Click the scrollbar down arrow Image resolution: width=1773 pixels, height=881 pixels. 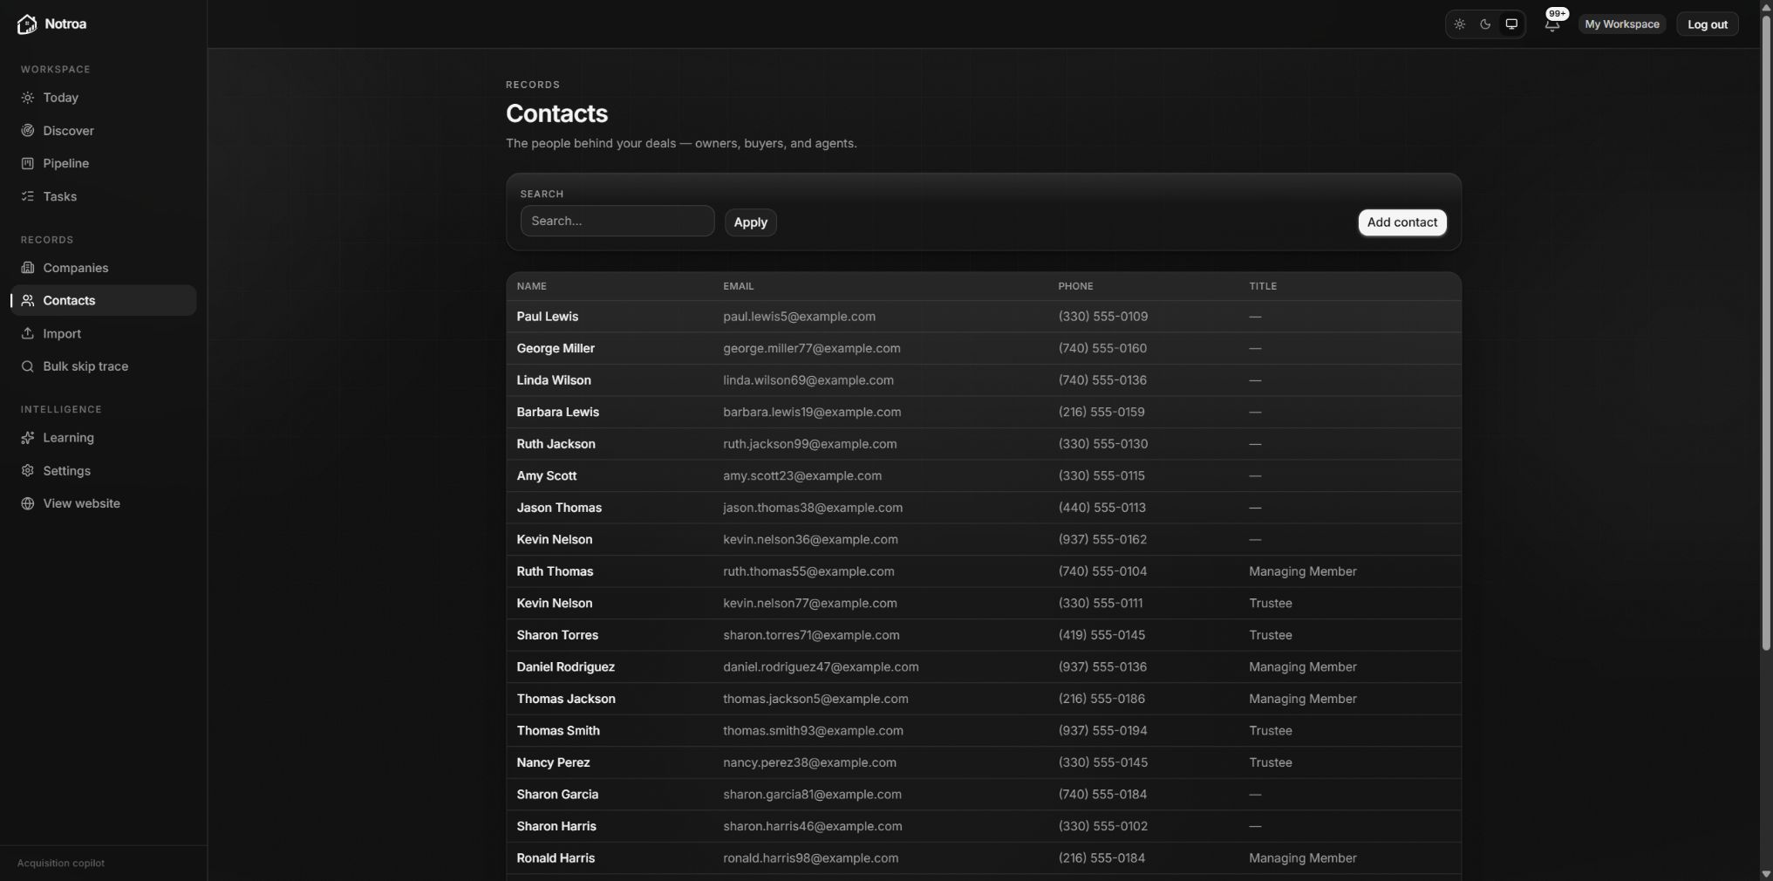click(1766, 874)
